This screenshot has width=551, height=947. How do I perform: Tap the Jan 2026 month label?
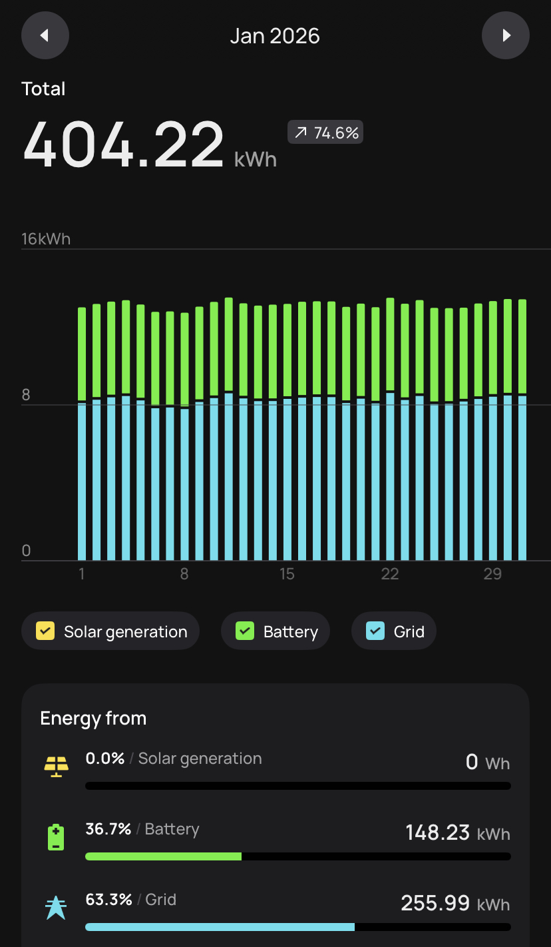pyautogui.click(x=275, y=36)
